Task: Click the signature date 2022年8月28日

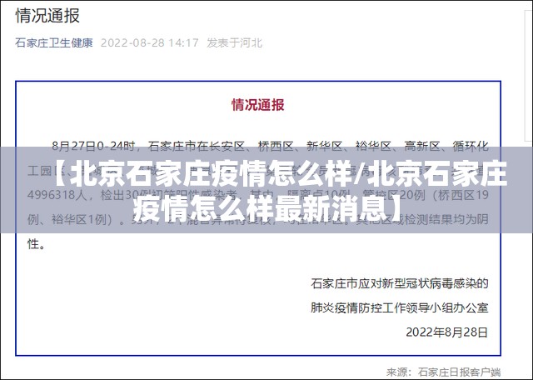Action: click(446, 331)
